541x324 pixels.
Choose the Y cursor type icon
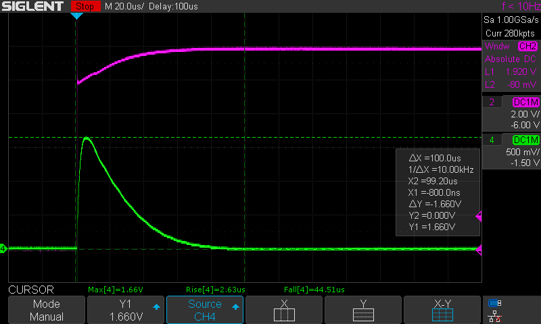[x=363, y=310]
